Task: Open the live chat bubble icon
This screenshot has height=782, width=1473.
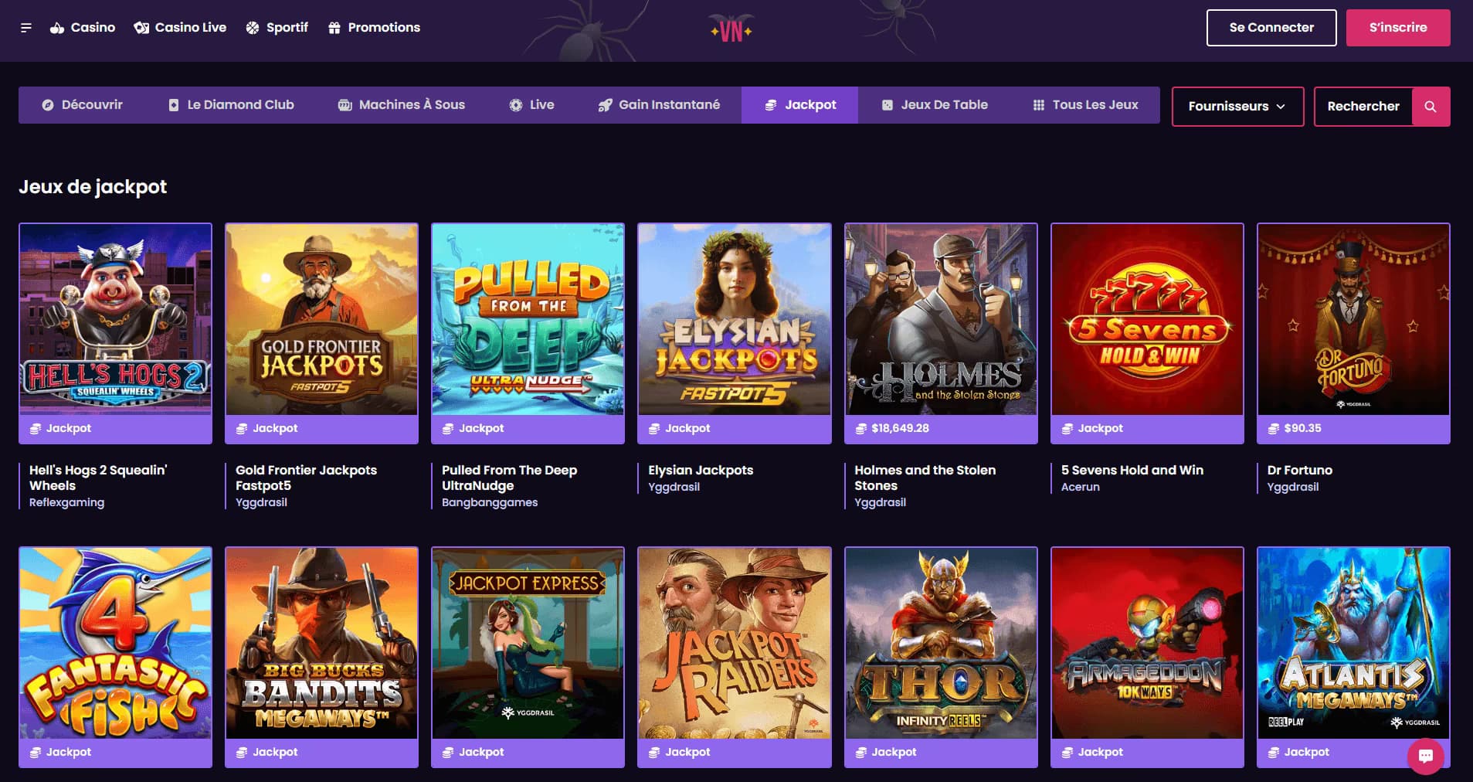Action: coord(1425,756)
